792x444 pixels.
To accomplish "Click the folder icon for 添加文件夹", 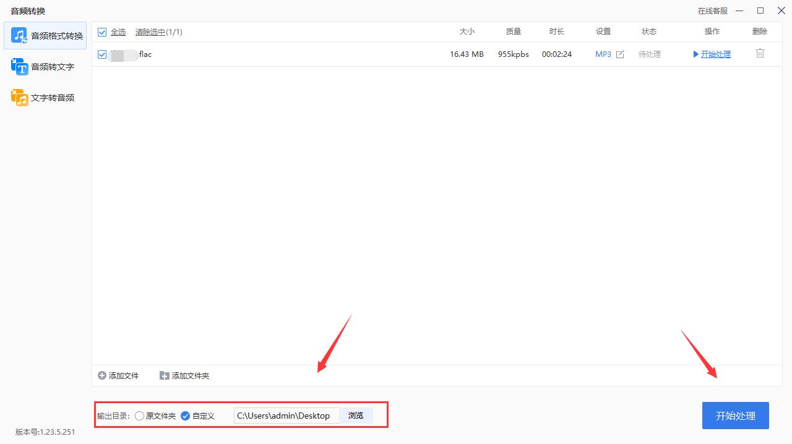I will tap(164, 375).
